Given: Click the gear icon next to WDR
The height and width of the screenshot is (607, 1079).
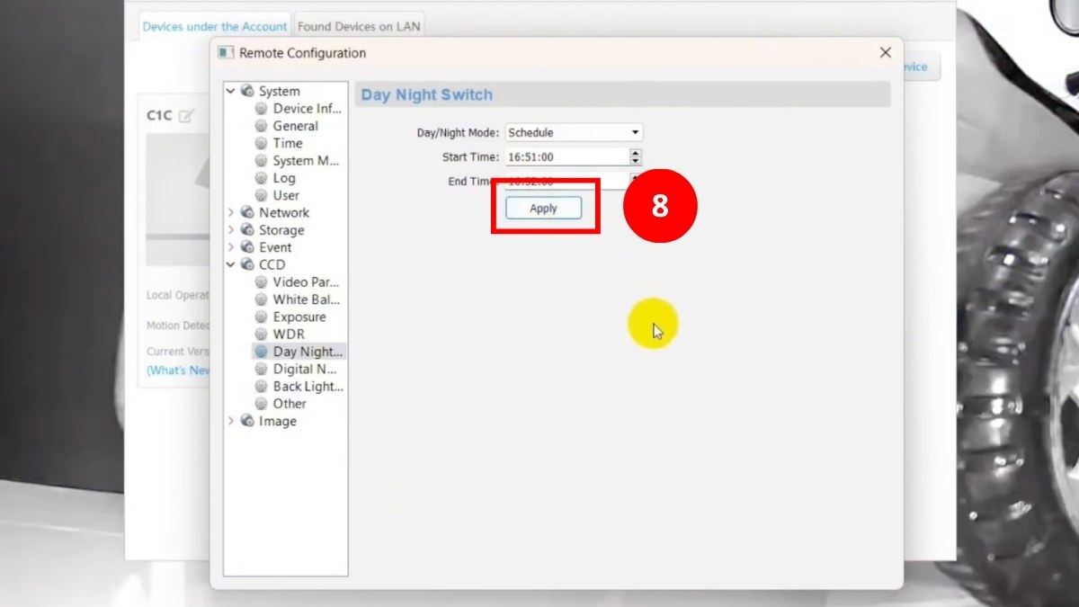Looking at the screenshot, I should coord(262,335).
